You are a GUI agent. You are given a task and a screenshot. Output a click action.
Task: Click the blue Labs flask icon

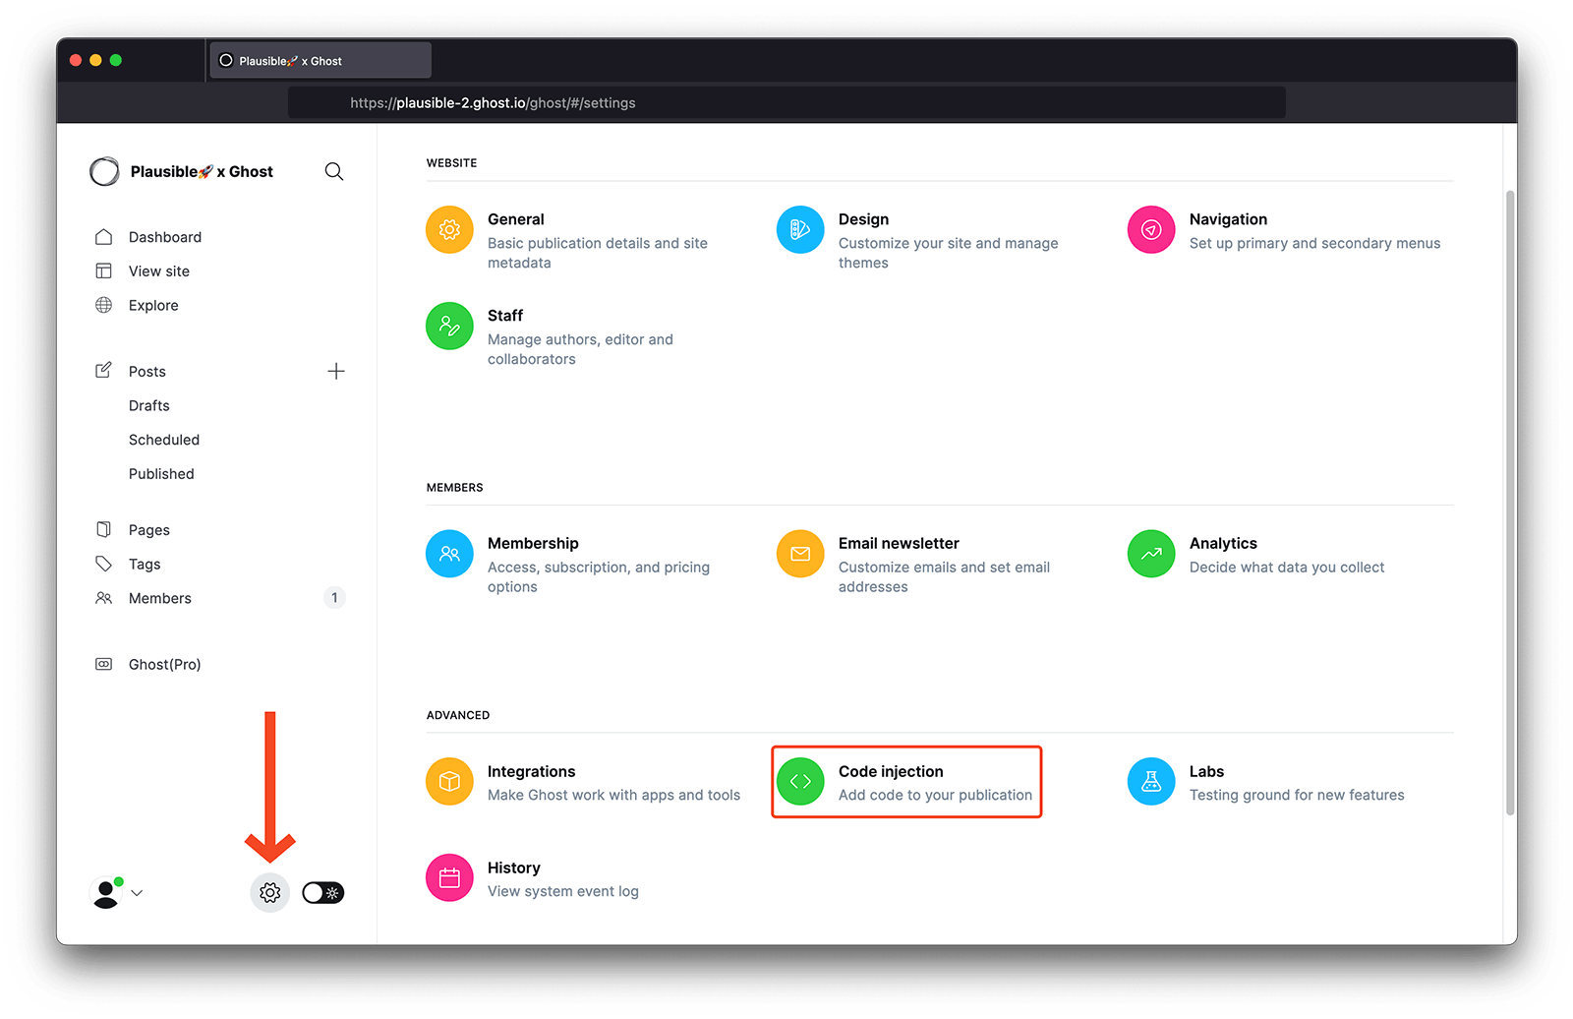pos(1151,781)
